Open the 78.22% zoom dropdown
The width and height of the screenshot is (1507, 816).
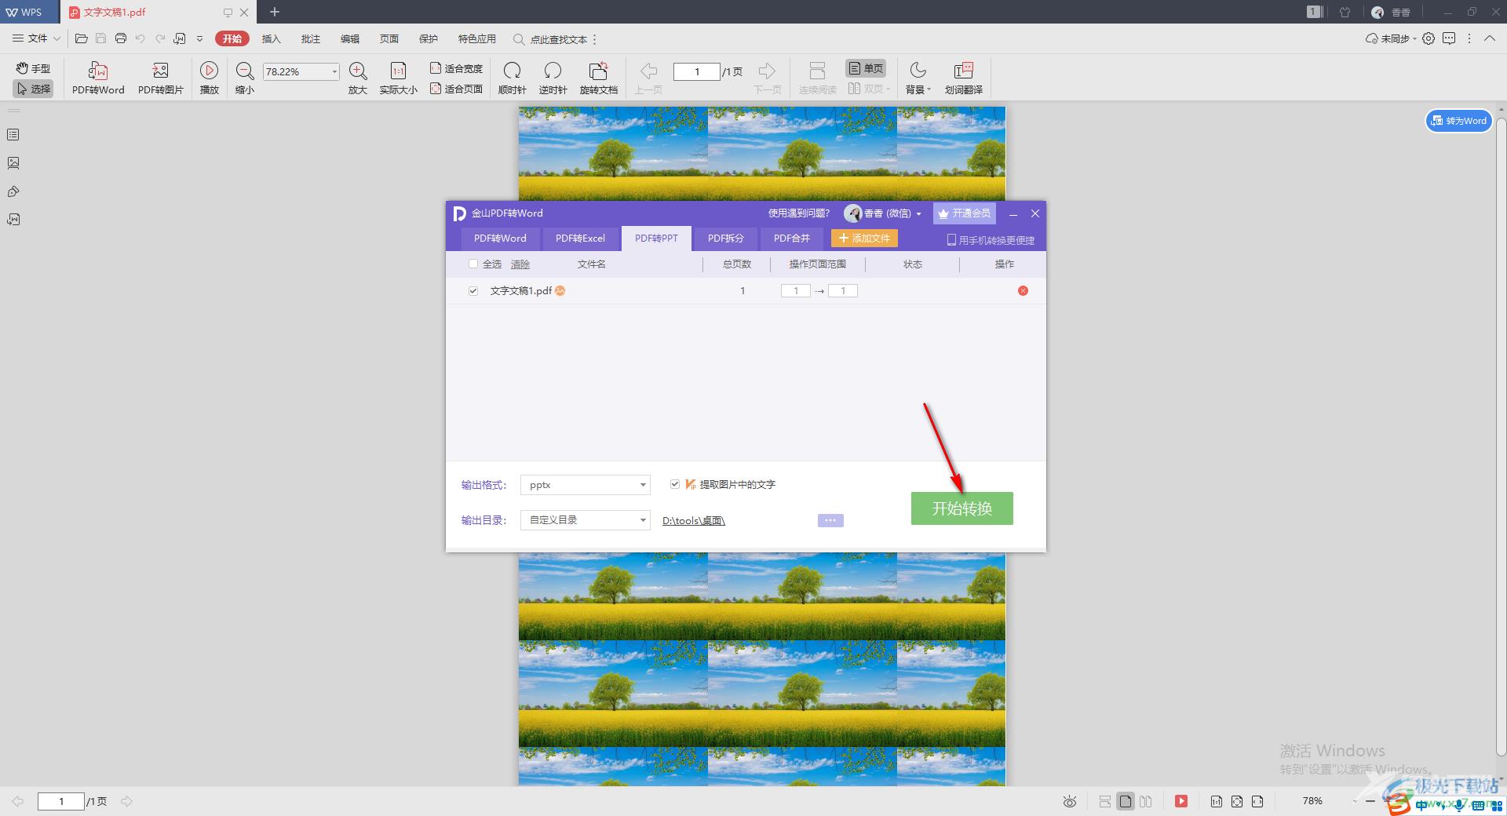click(x=334, y=71)
